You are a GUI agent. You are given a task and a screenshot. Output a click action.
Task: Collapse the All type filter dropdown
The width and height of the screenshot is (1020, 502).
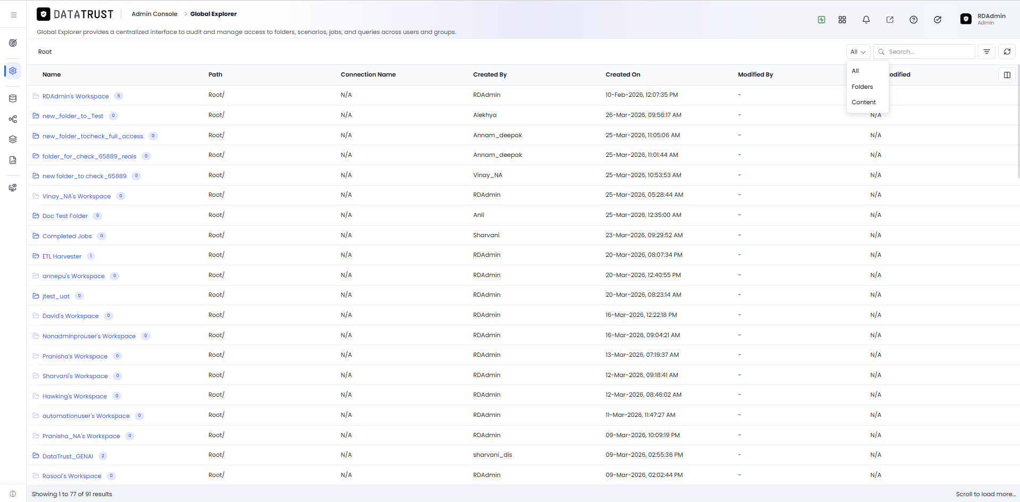[x=858, y=52]
